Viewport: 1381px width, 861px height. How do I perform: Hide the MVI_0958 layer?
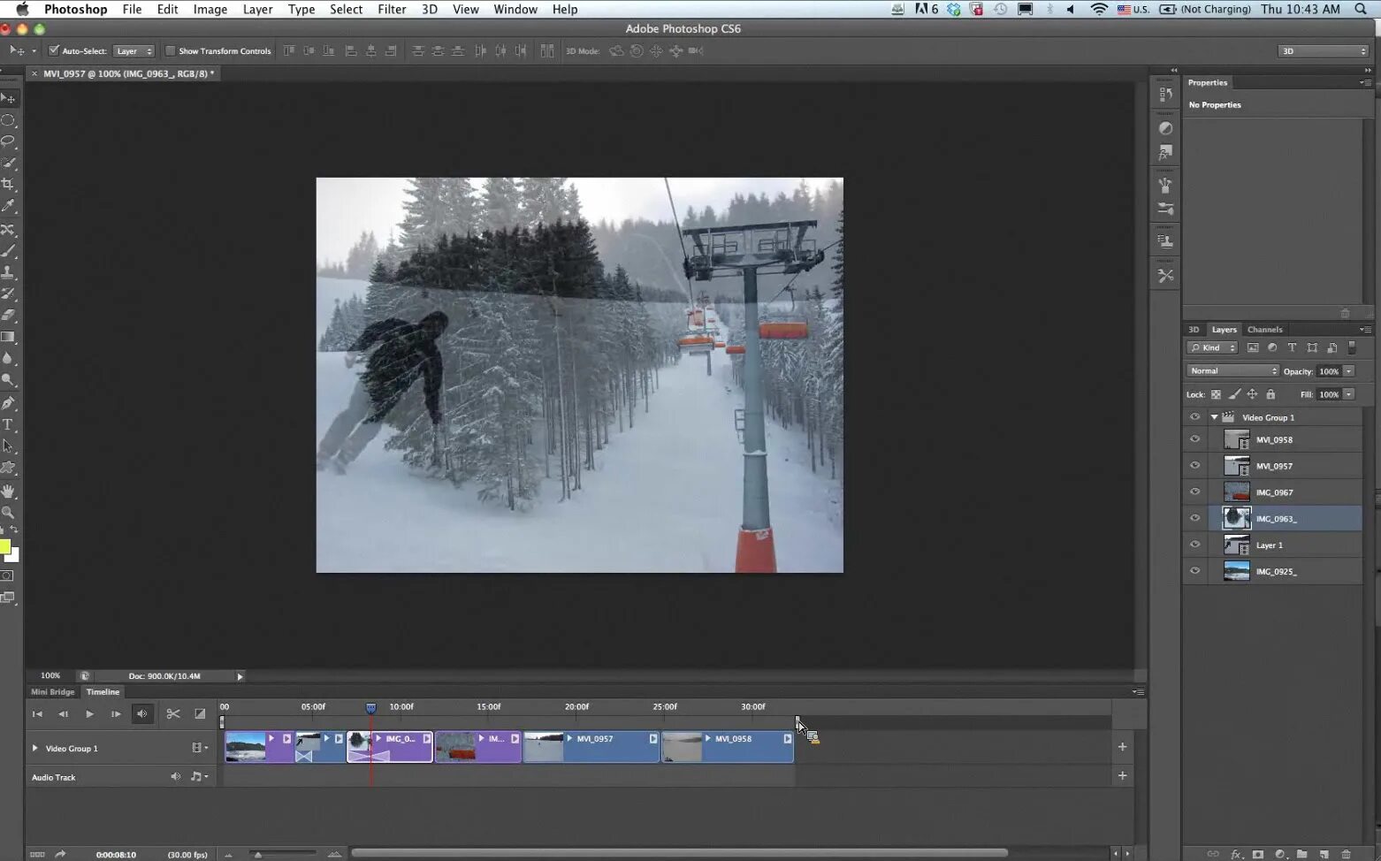pyautogui.click(x=1195, y=439)
